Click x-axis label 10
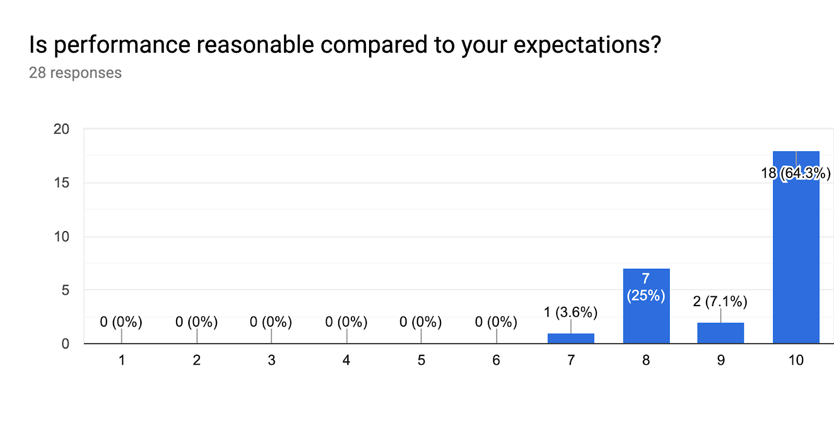 (795, 360)
